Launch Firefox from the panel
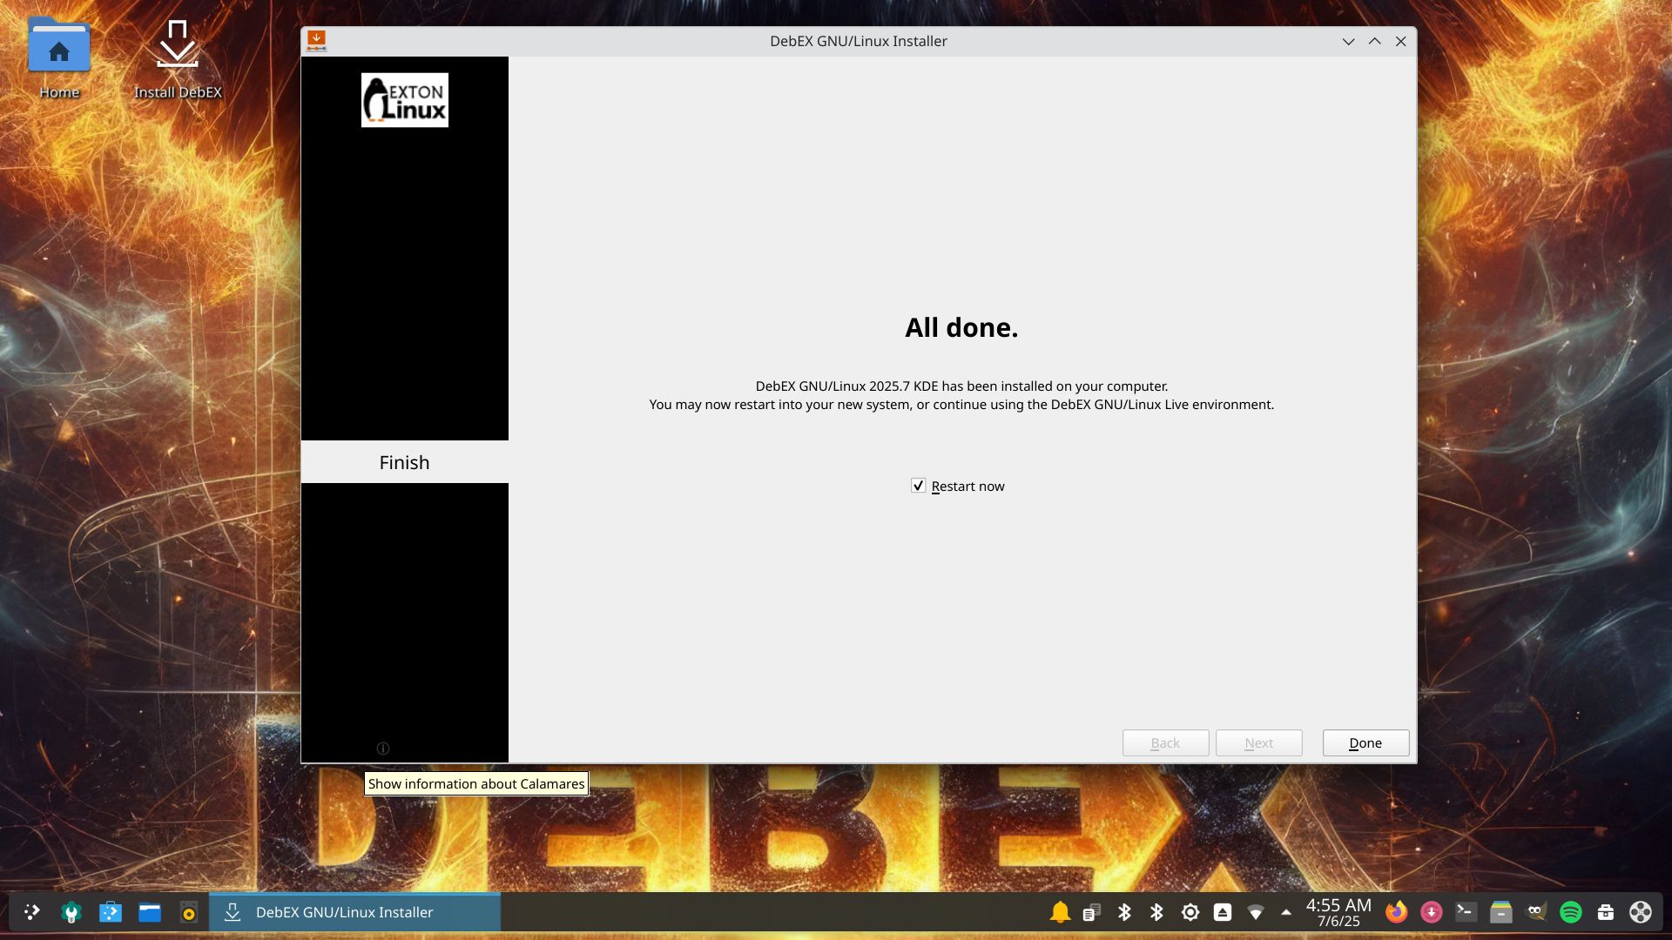The height and width of the screenshot is (940, 1672). pos(1396,912)
